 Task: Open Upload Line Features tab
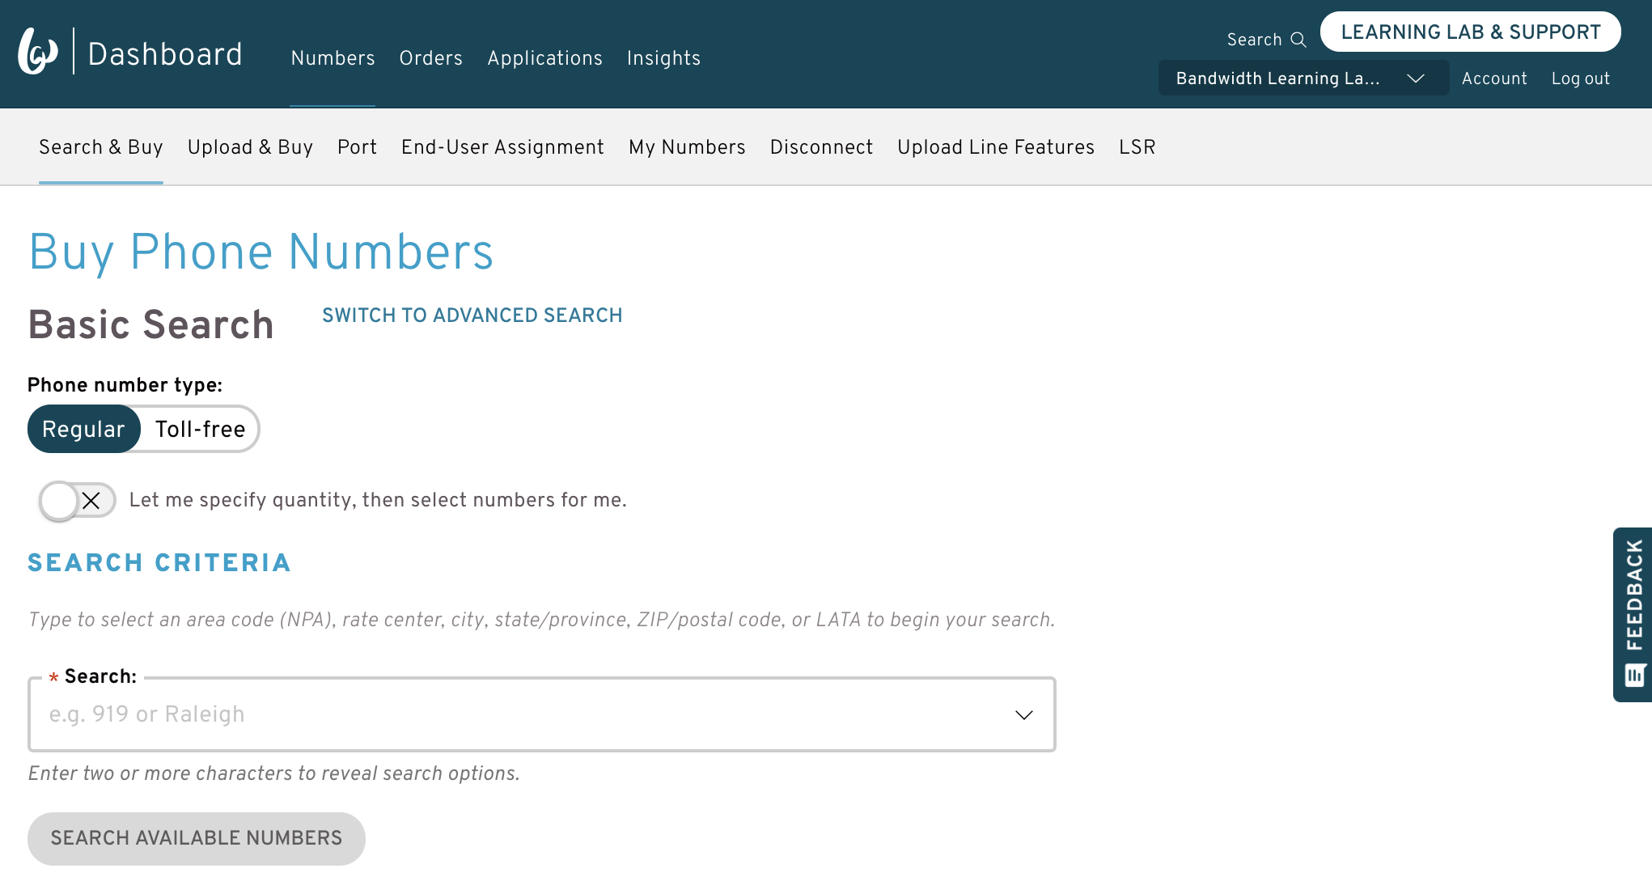[x=996, y=147]
